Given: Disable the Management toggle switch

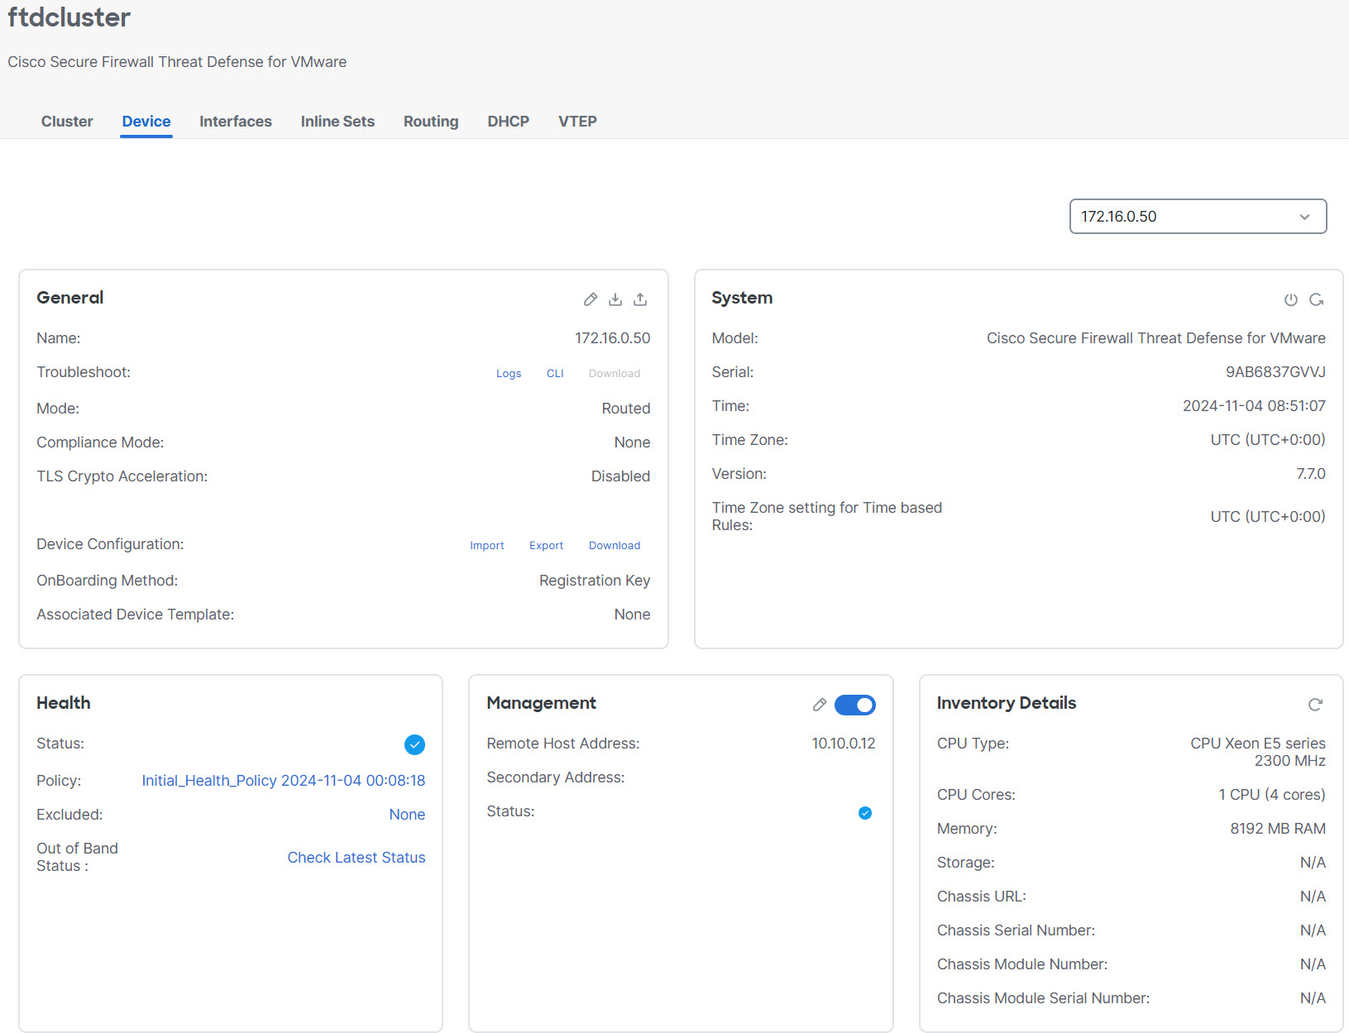Looking at the screenshot, I should click(x=855, y=705).
